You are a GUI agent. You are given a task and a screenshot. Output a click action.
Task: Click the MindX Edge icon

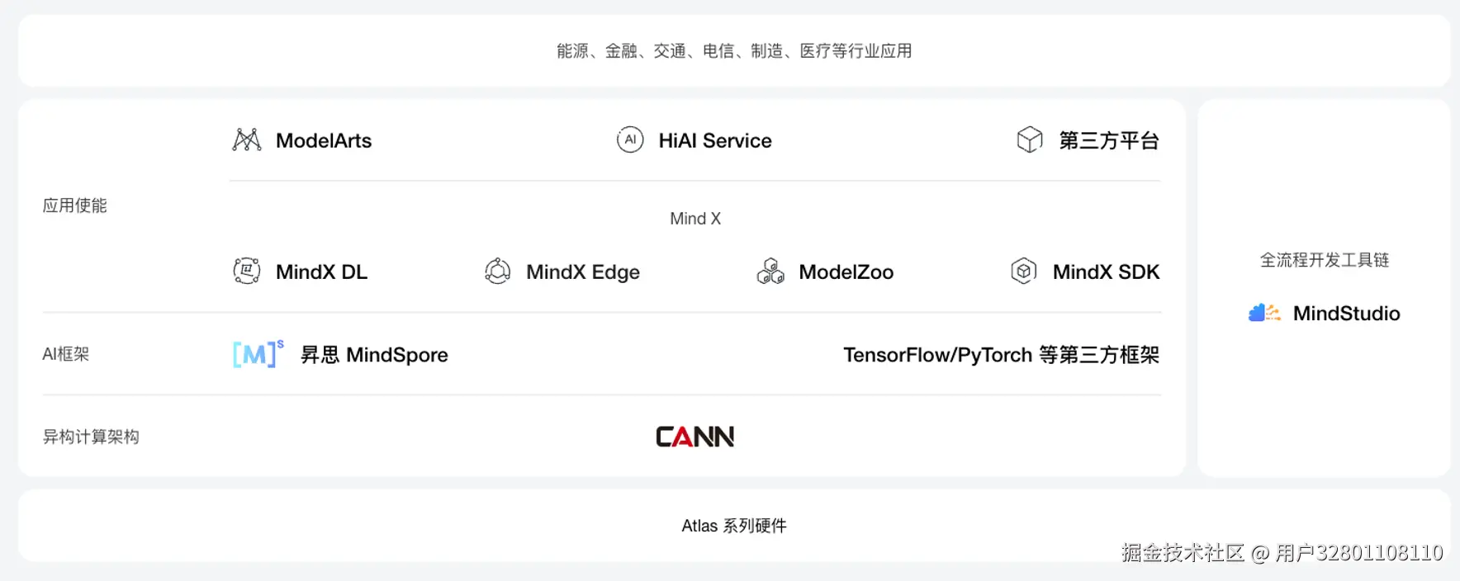pos(498,271)
